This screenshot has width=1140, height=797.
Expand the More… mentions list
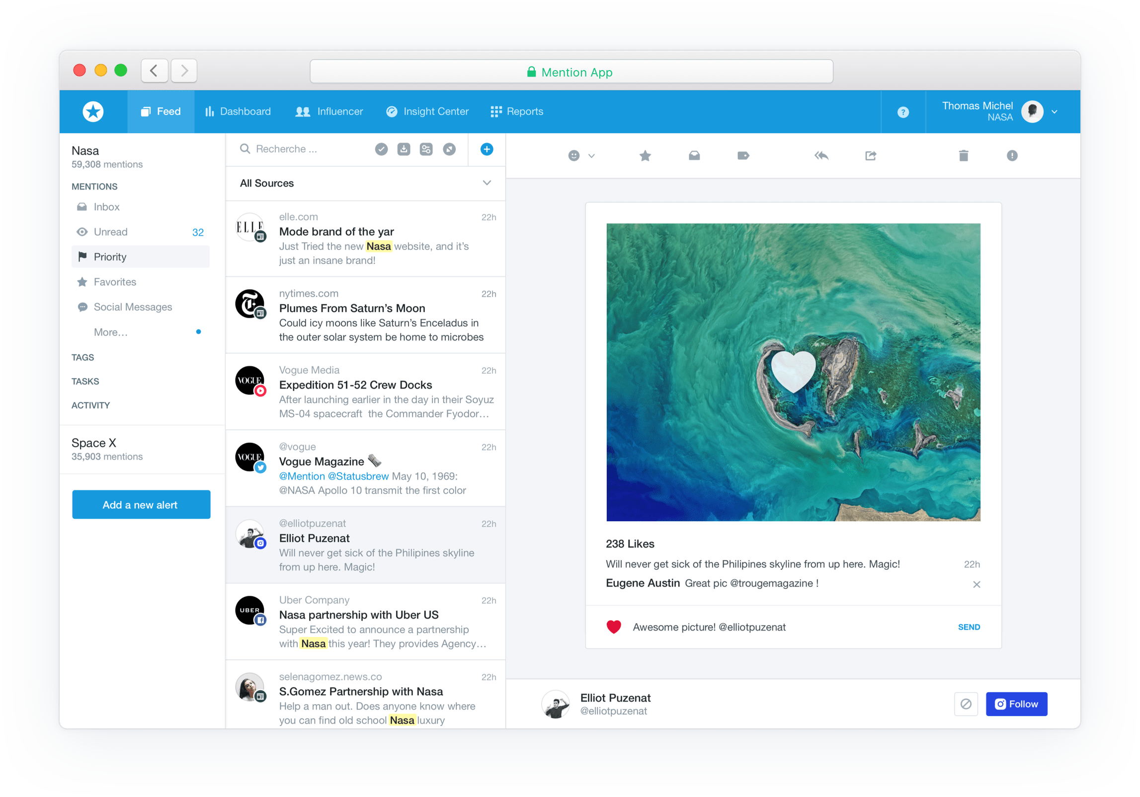click(110, 332)
